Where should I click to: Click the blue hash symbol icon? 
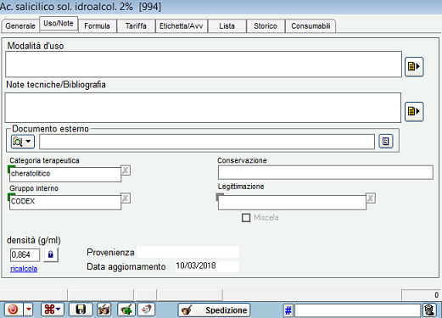[x=288, y=310]
